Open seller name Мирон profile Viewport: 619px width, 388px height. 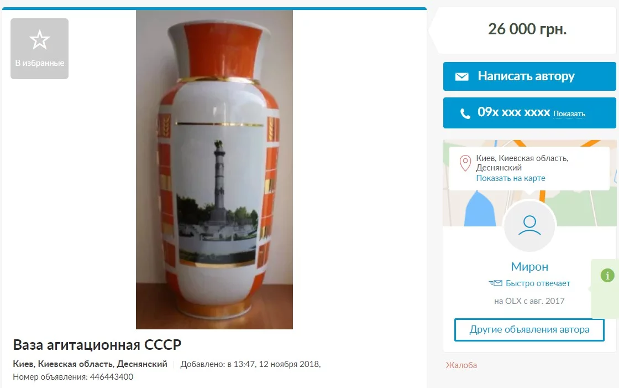tap(529, 267)
